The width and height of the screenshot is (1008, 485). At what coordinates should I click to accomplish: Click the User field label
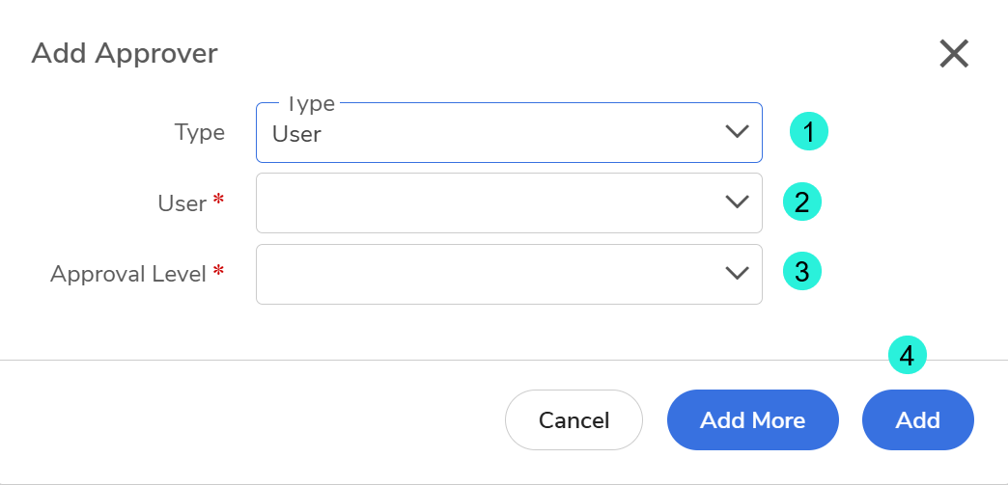tap(182, 203)
